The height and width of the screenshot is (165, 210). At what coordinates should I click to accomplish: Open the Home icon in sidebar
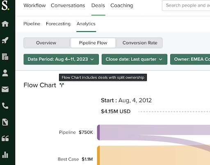pyautogui.click(x=5, y=24)
